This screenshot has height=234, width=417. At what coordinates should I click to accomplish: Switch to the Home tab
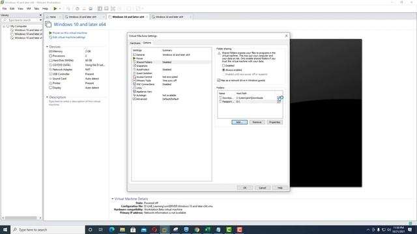coord(53,17)
